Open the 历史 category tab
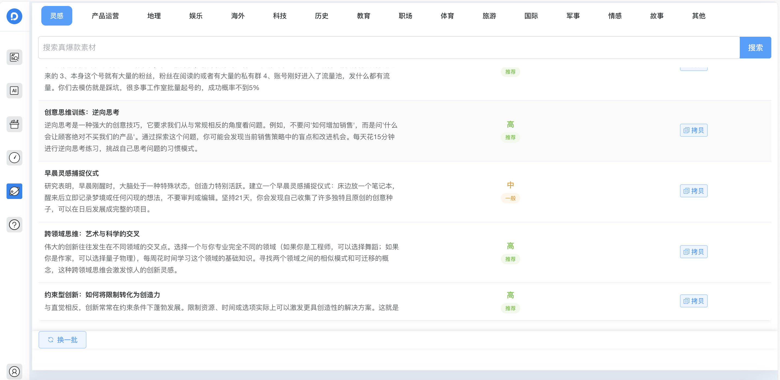Viewport: 780px width, 380px height. [x=322, y=16]
